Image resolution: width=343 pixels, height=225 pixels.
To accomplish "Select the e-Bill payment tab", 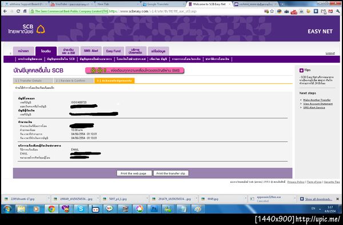I will pos(68,51).
